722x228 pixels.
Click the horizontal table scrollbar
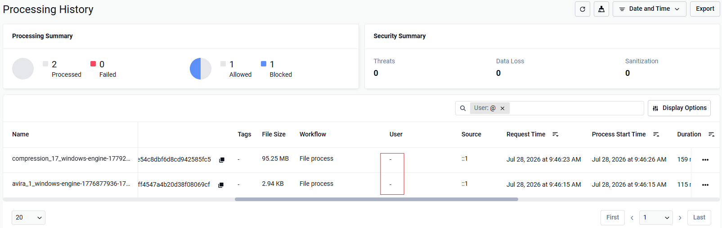377,199
